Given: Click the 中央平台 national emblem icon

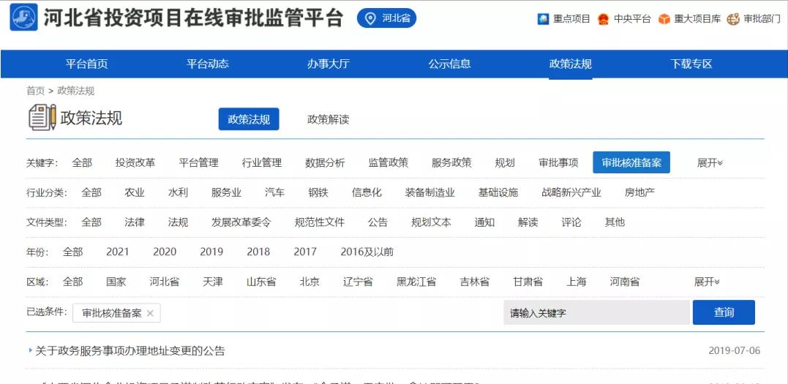Looking at the screenshot, I should coord(603,19).
